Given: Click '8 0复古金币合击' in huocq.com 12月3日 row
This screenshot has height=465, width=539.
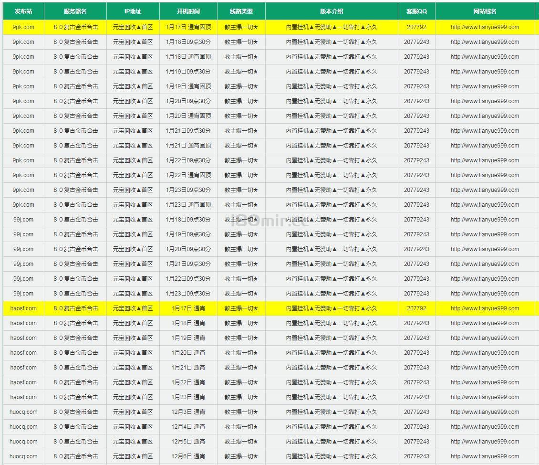Looking at the screenshot, I should [76, 412].
